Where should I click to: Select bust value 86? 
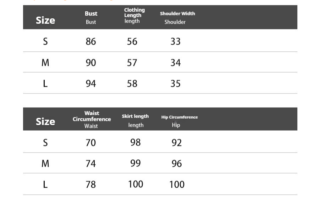[91, 41]
